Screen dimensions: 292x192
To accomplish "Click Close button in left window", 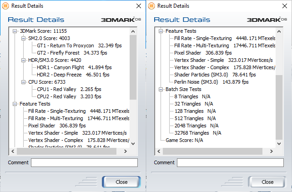I will coord(121,182).
